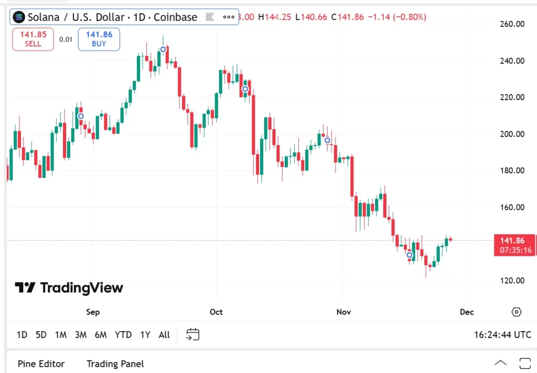Click the event marker on the latest November candles
Screen dimensions: 537x373
410,255
